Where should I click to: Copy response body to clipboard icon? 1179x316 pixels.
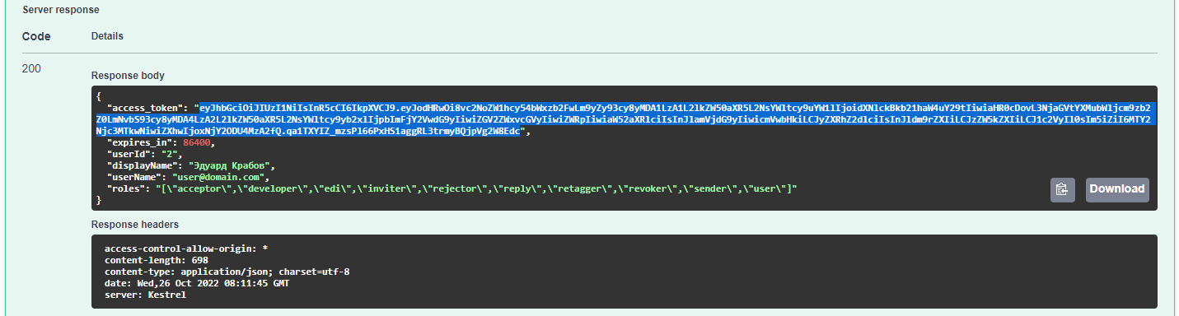[x=1063, y=189]
